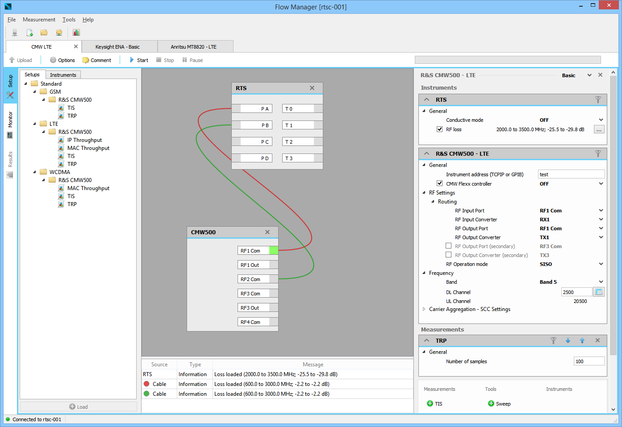Open the Tools menu

(x=69, y=20)
